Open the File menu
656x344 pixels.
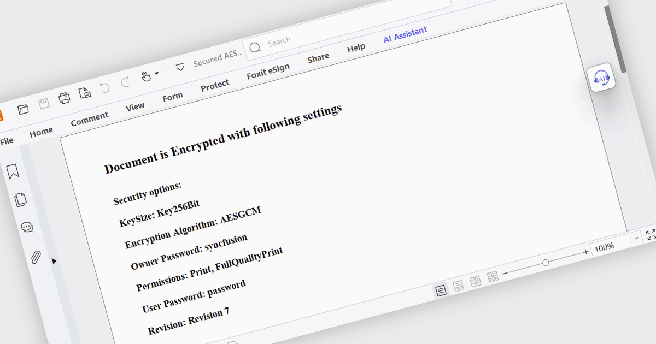(x=7, y=141)
